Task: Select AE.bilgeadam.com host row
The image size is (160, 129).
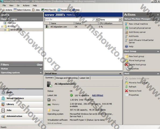Action: pos(83,27)
